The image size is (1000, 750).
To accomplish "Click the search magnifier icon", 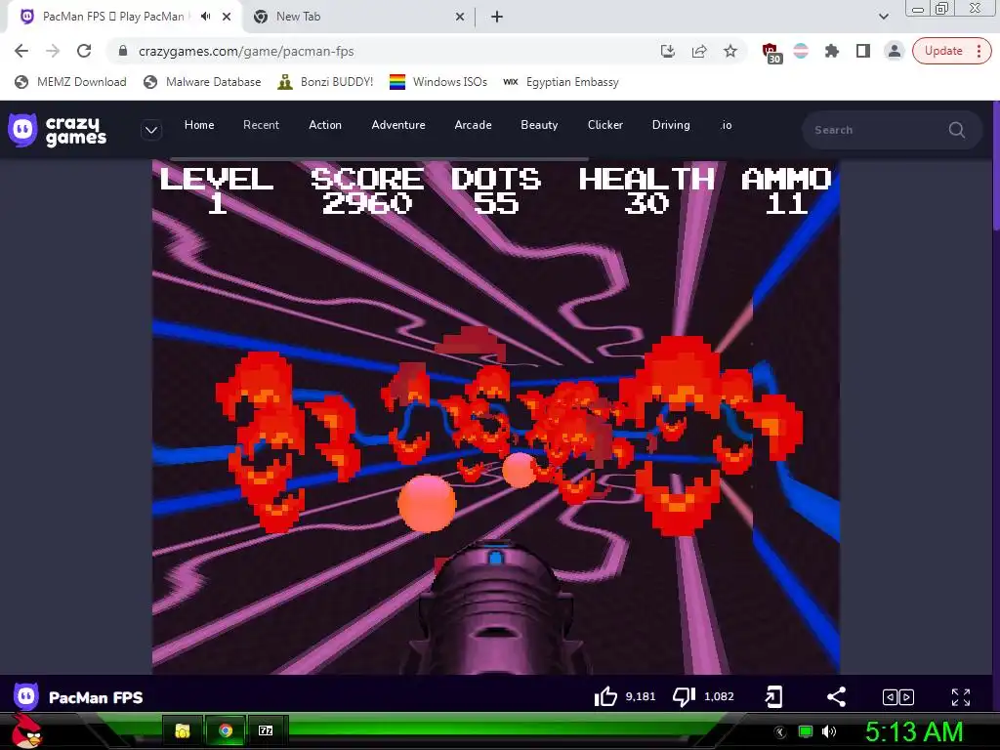I will [x=957, y=130].
